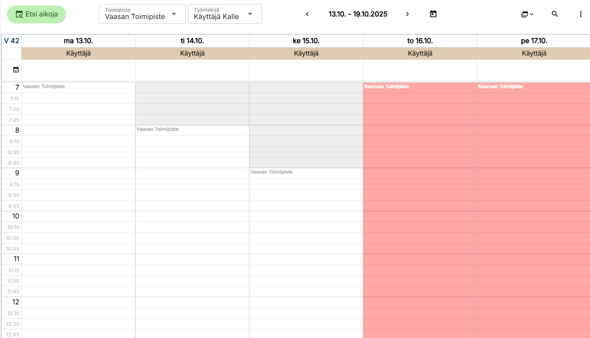Image resolution: width=590 pixels, height=338 pixels.
Task: Click the week number V 42
Action: (11, 41)
